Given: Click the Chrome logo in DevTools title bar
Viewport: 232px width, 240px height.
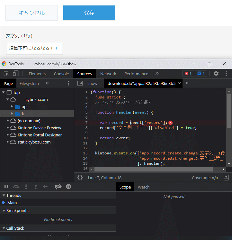Looking at the screenshot, I should pyautogui.click(x=4, y=64).
